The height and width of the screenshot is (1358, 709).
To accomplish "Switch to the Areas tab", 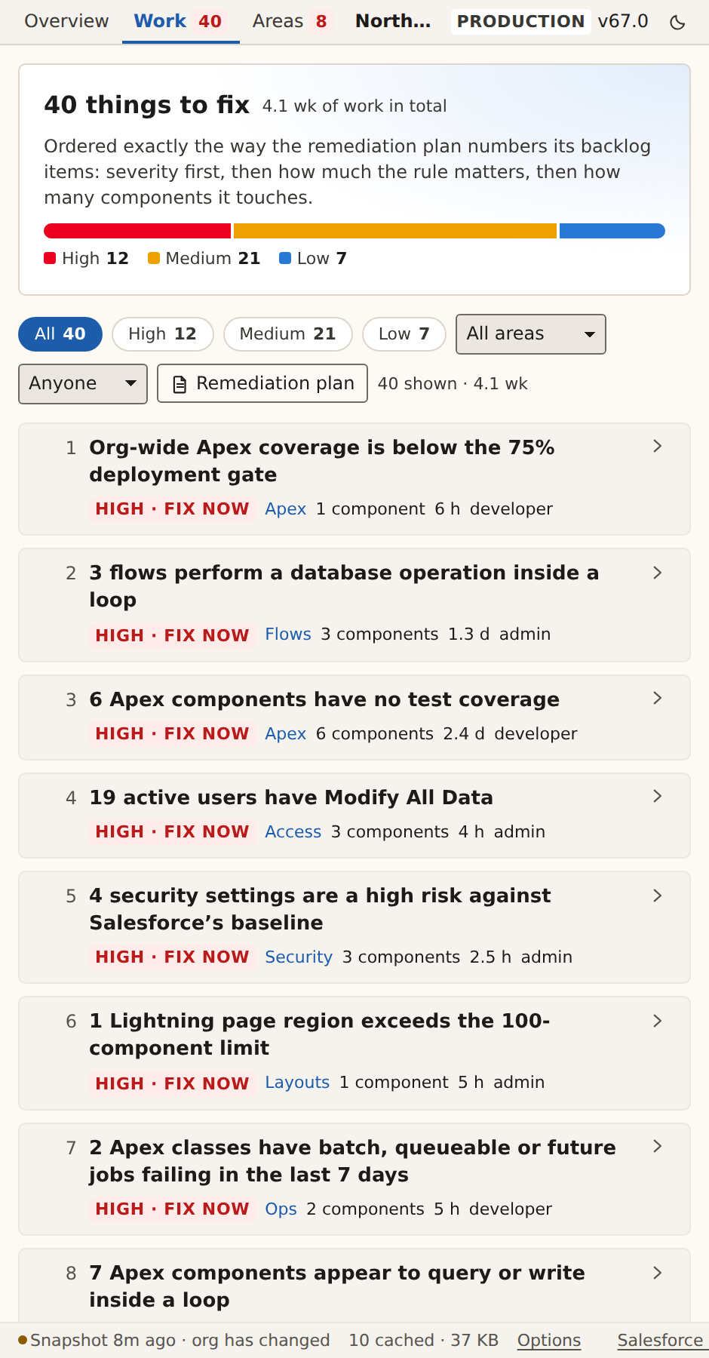I will (290, 21).
